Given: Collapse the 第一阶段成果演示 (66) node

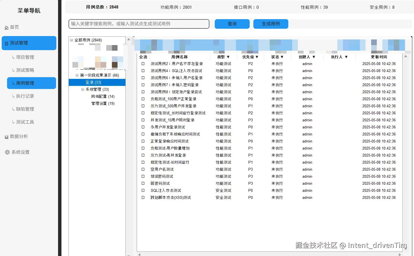Looking at the screenshot, I should point(77,75).
